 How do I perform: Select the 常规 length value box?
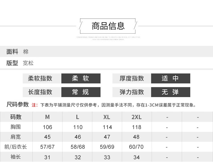coord(81,92)
